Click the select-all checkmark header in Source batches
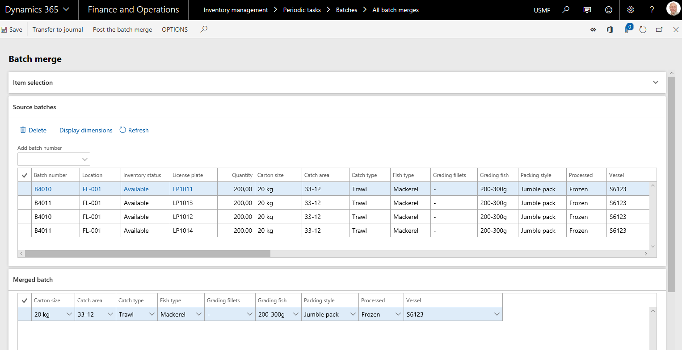Image resolution: width=682 pixels, height=350 pixels. pyautogui.click(x=25, y=175)
